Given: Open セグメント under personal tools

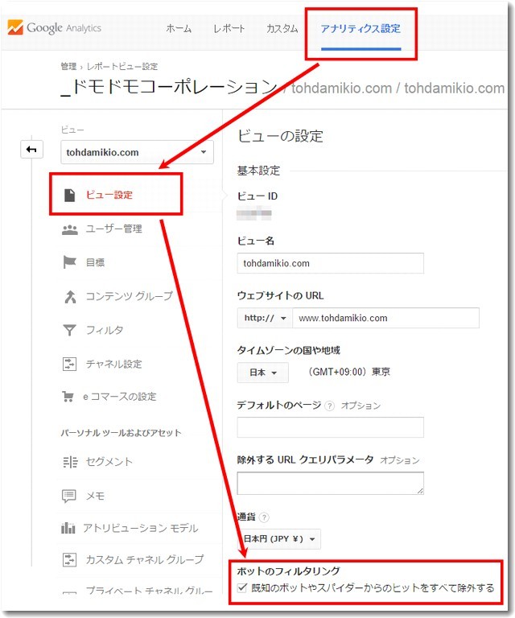Looking at the screenshot, I should point(109,462).
